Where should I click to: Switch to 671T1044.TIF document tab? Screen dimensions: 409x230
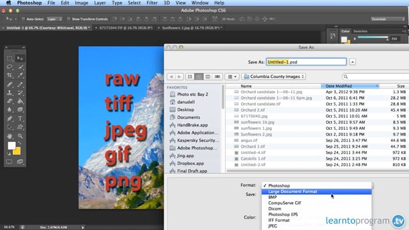click(x=126, y=27)
